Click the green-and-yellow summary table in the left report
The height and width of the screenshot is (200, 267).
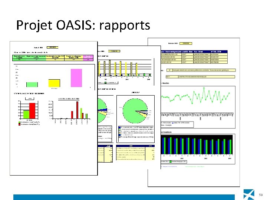tap(53, 58)
